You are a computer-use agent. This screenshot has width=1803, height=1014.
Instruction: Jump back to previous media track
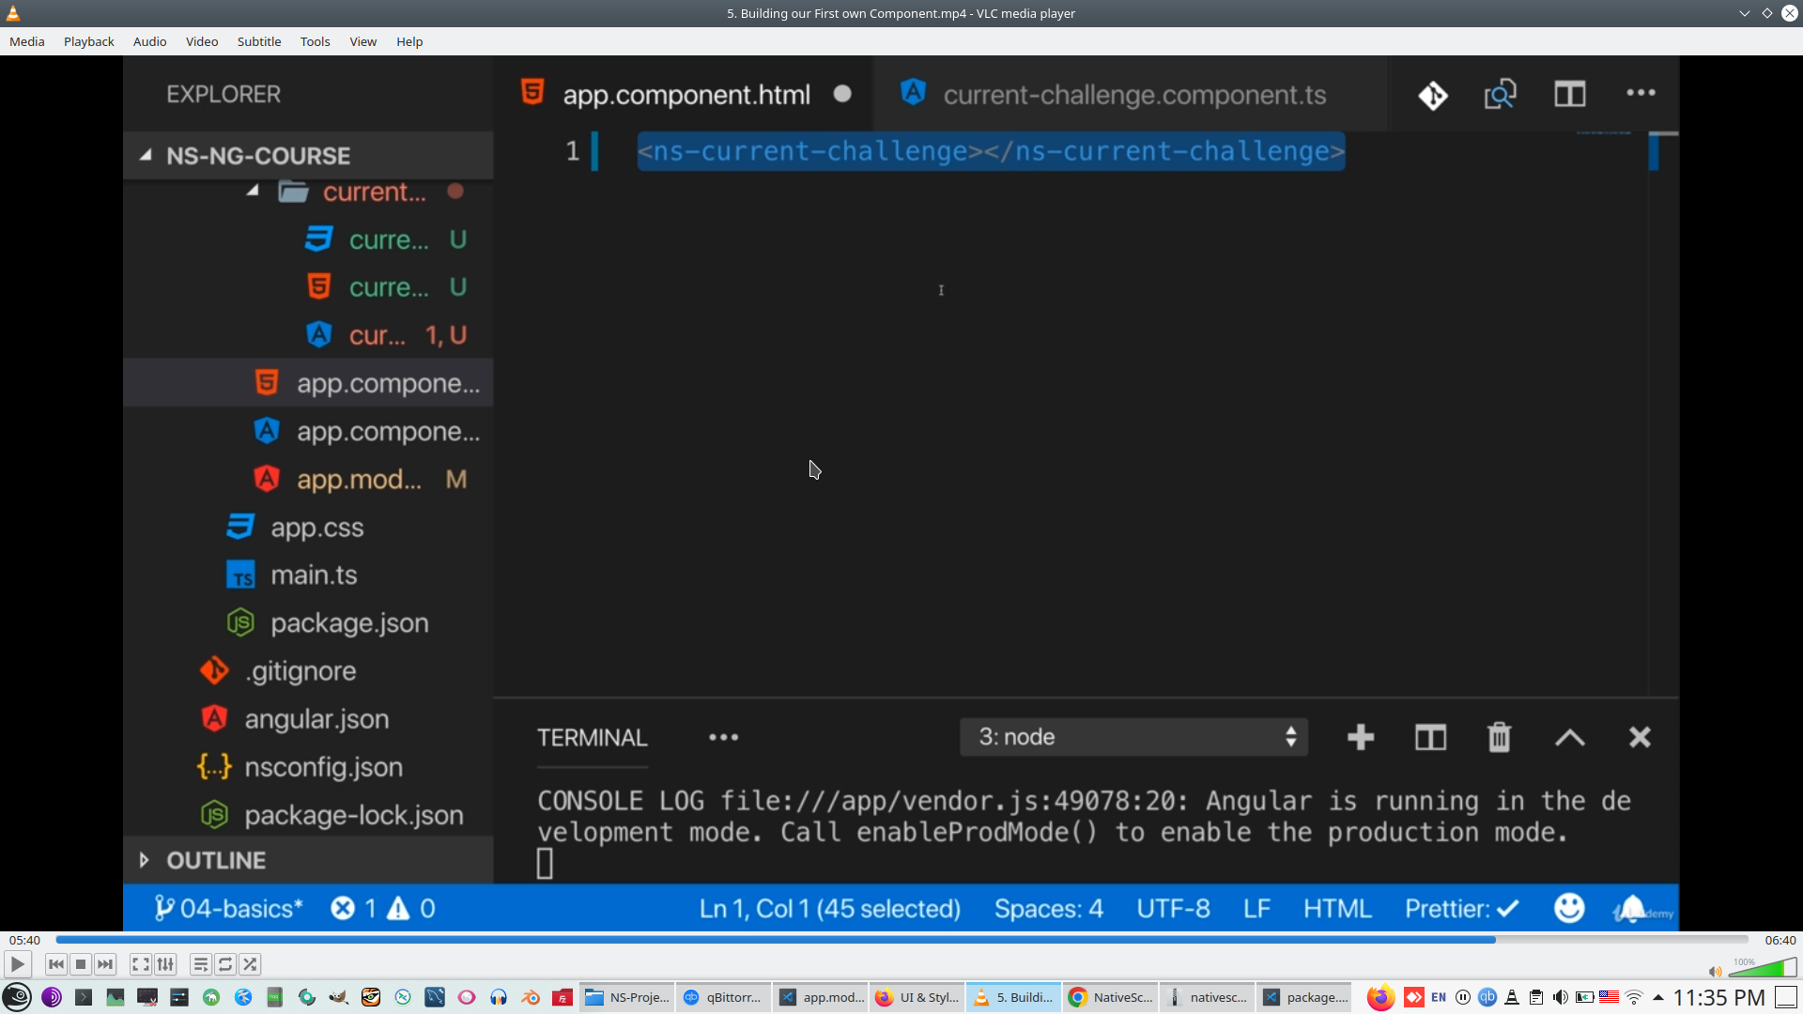pyautogui.click(x=56, y=964)
